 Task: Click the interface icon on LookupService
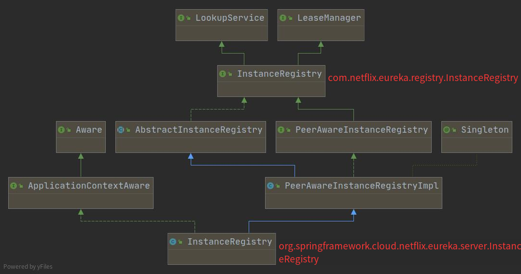[x=181, y=18]
